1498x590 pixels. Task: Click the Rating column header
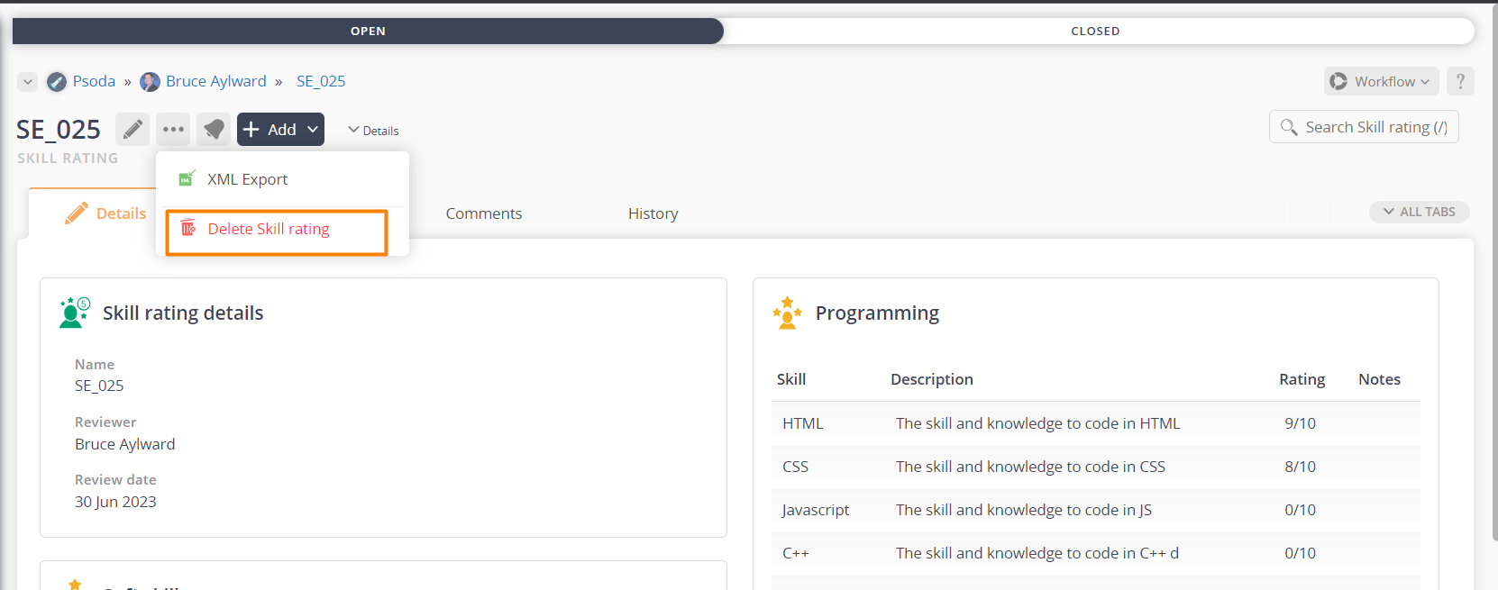(1302, 379)
